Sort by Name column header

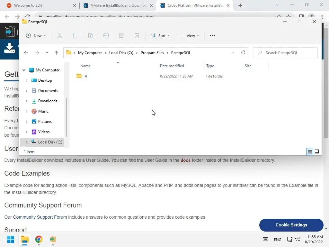point(85,66)
